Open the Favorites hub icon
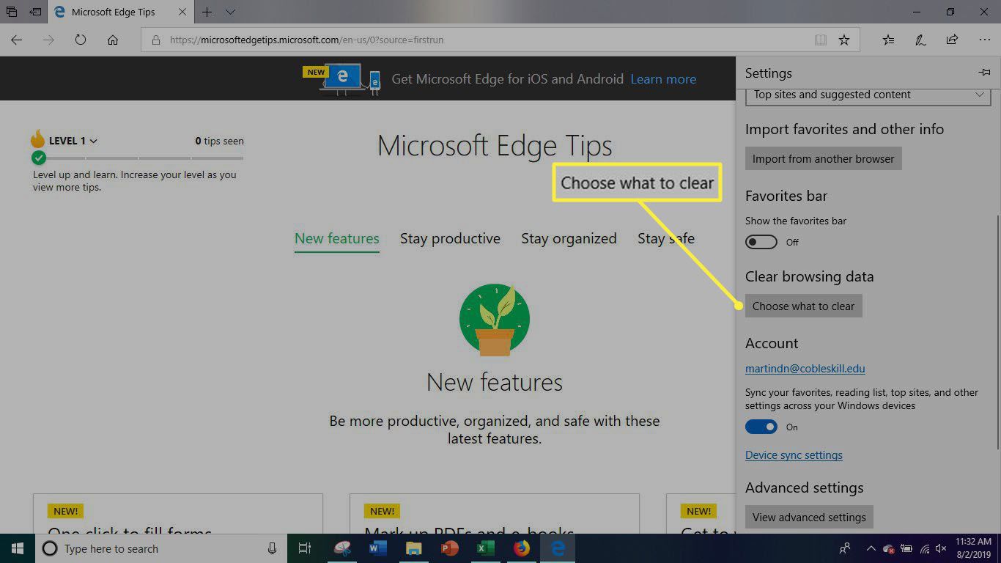 coord(888,40)
